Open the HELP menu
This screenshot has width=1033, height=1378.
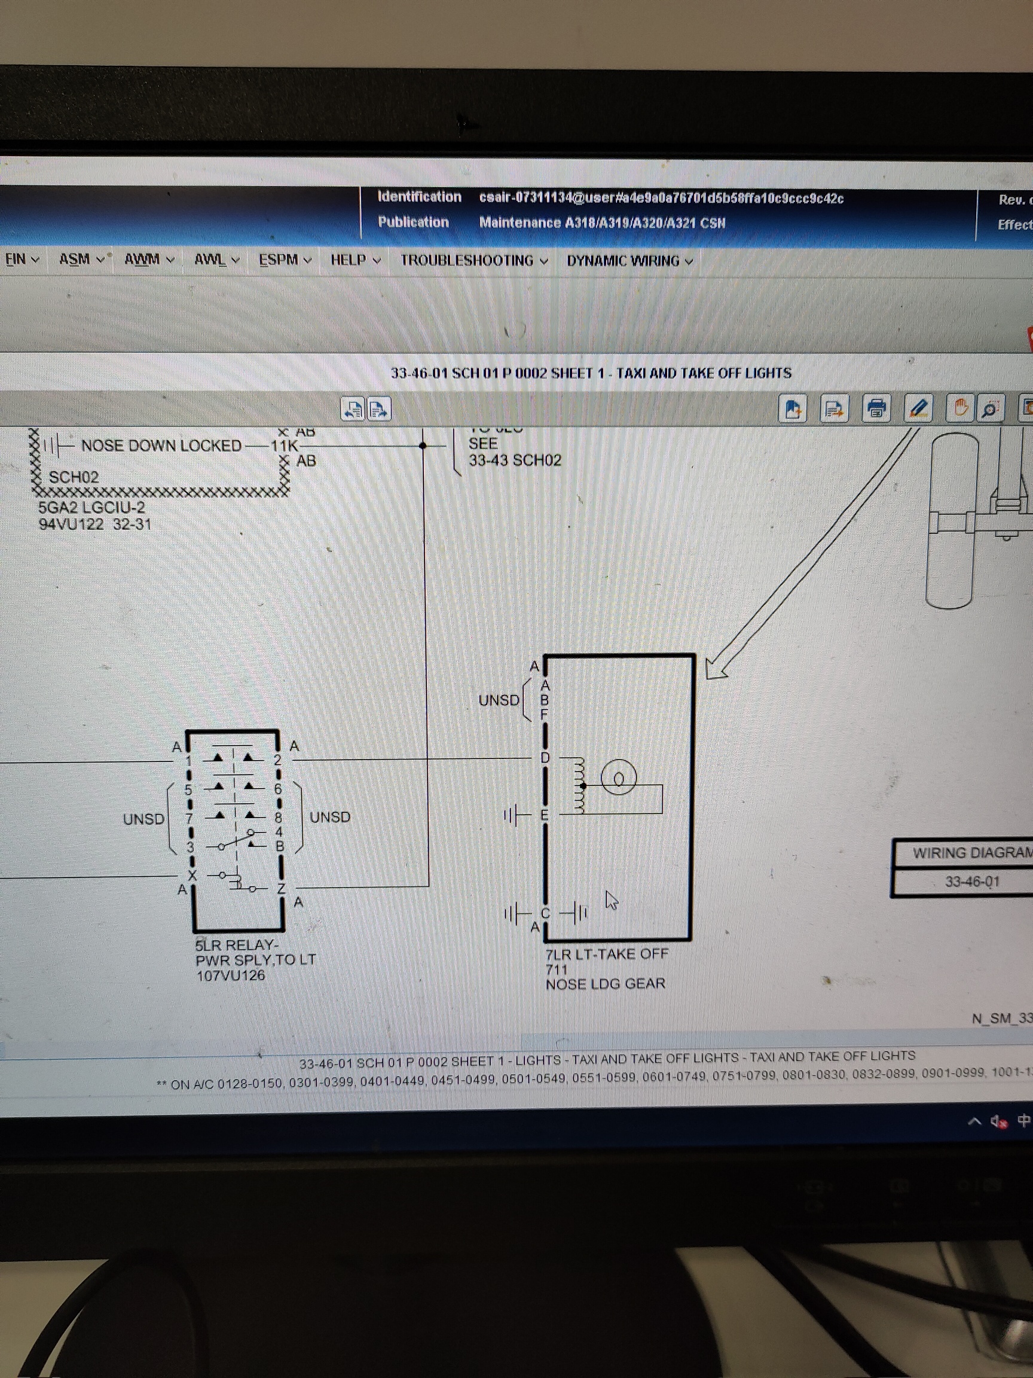356,260
